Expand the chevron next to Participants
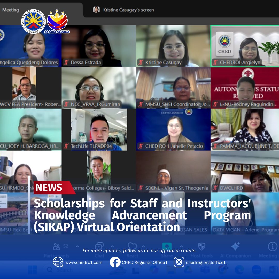Viewport: 279px width, 279px height. tap(78, 246)
